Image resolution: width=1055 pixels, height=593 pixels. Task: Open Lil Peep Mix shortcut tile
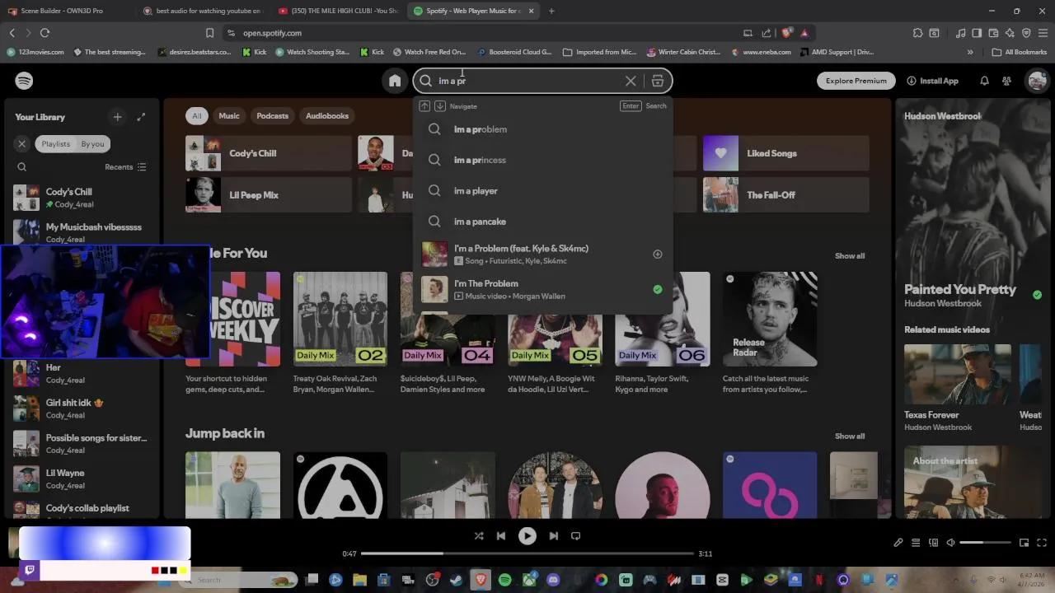tap(269, 195)
